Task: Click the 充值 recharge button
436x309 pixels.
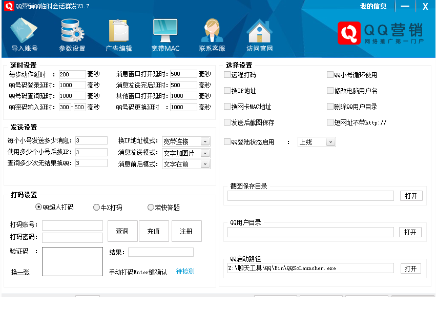Action: click(154, 231)
